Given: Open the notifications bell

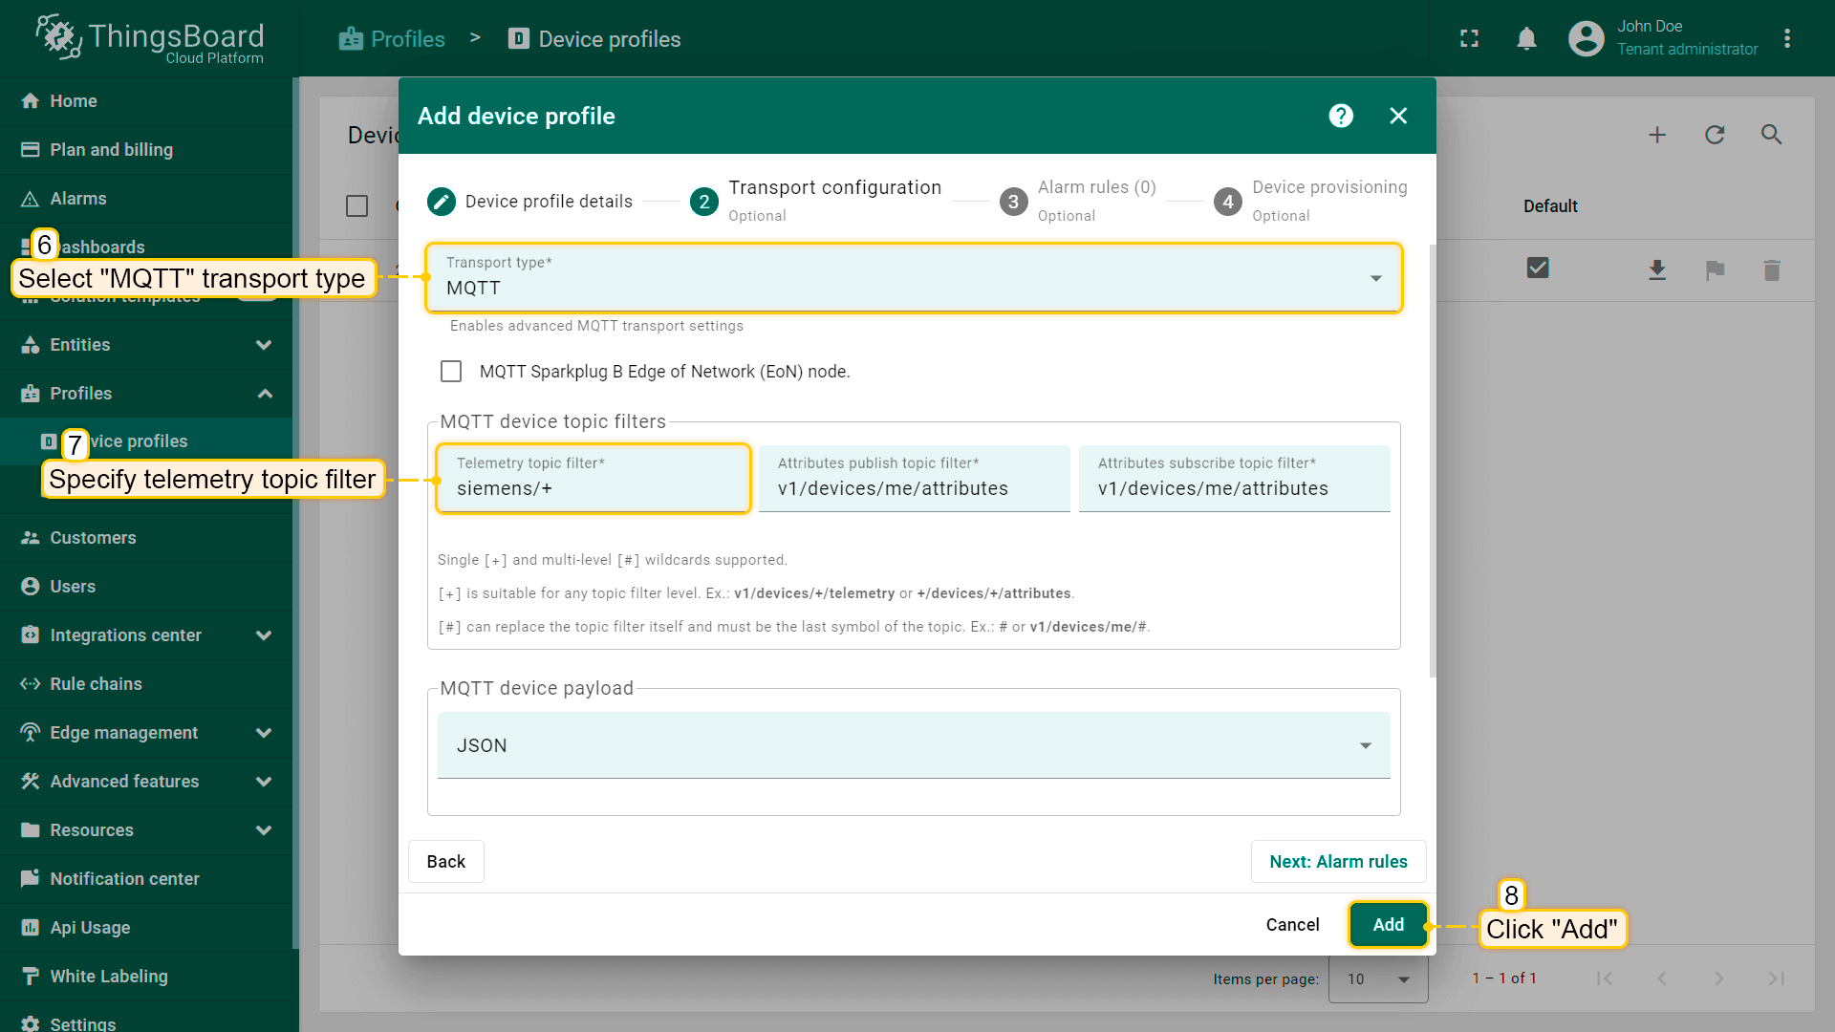Looking at the screenshot, I should (x=1526, y=39).
